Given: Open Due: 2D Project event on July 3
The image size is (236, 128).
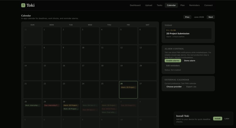Looking at the screenshot, I should [128, 105].
